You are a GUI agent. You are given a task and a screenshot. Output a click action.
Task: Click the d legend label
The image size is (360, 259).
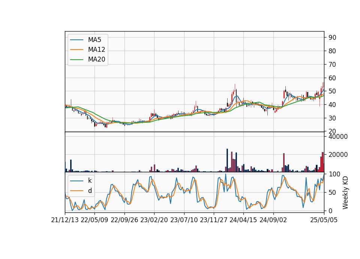[90, 191]
